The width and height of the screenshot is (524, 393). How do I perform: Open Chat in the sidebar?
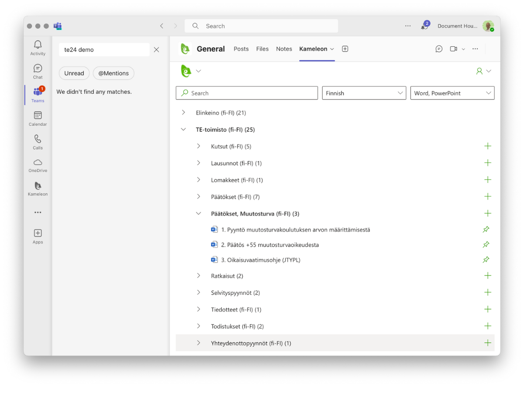[x=38, y=71]
